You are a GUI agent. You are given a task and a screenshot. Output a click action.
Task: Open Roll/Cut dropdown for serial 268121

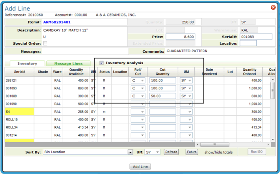coord(138,81)
